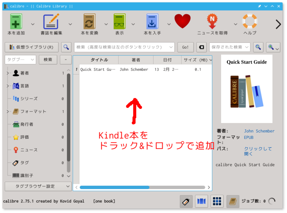
Task: Select the Rating (評価) star category
Action: click(x=24, y=137)
